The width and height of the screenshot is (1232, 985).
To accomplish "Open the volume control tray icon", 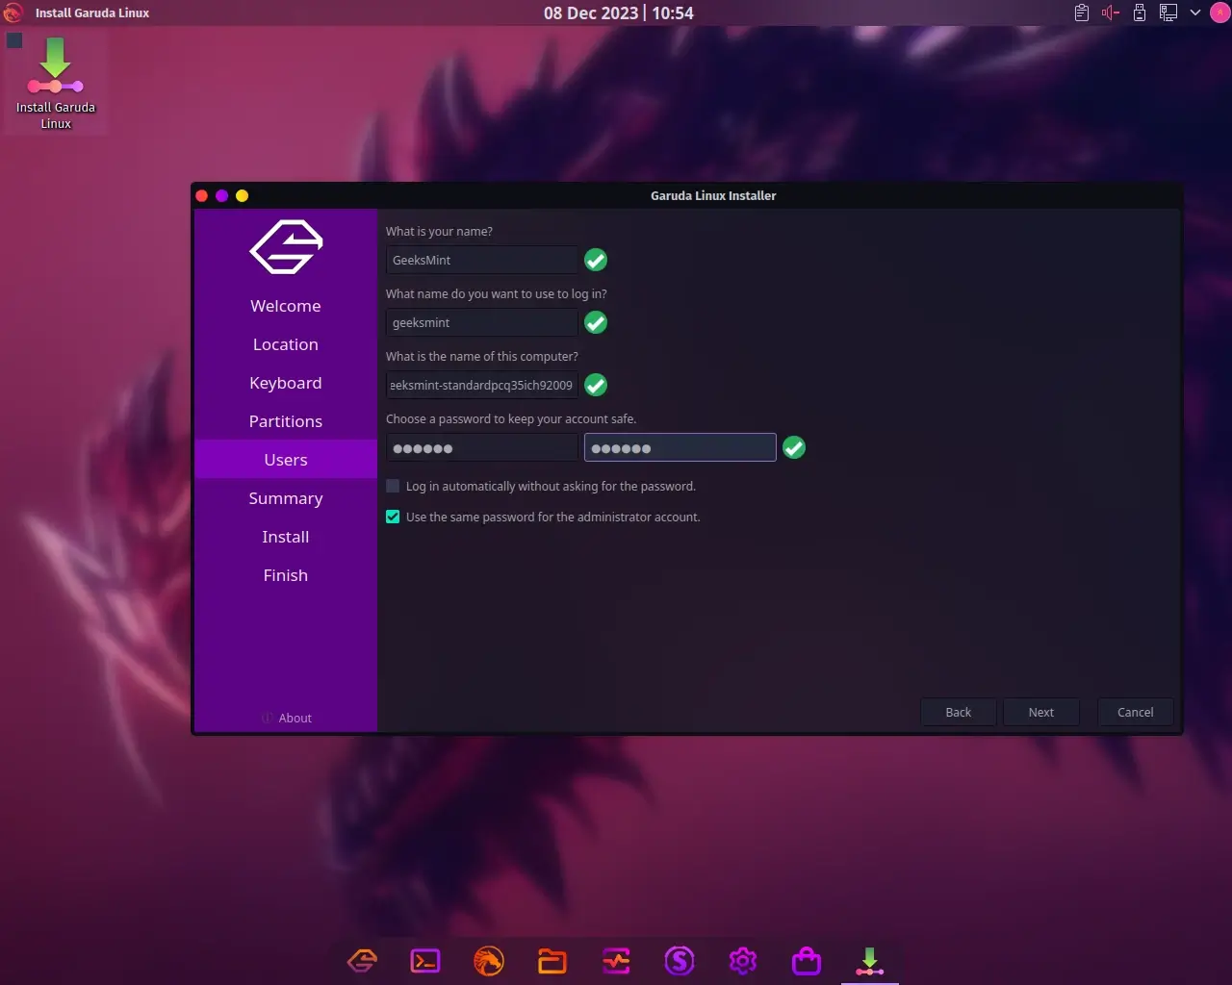I will [1111, 13].
